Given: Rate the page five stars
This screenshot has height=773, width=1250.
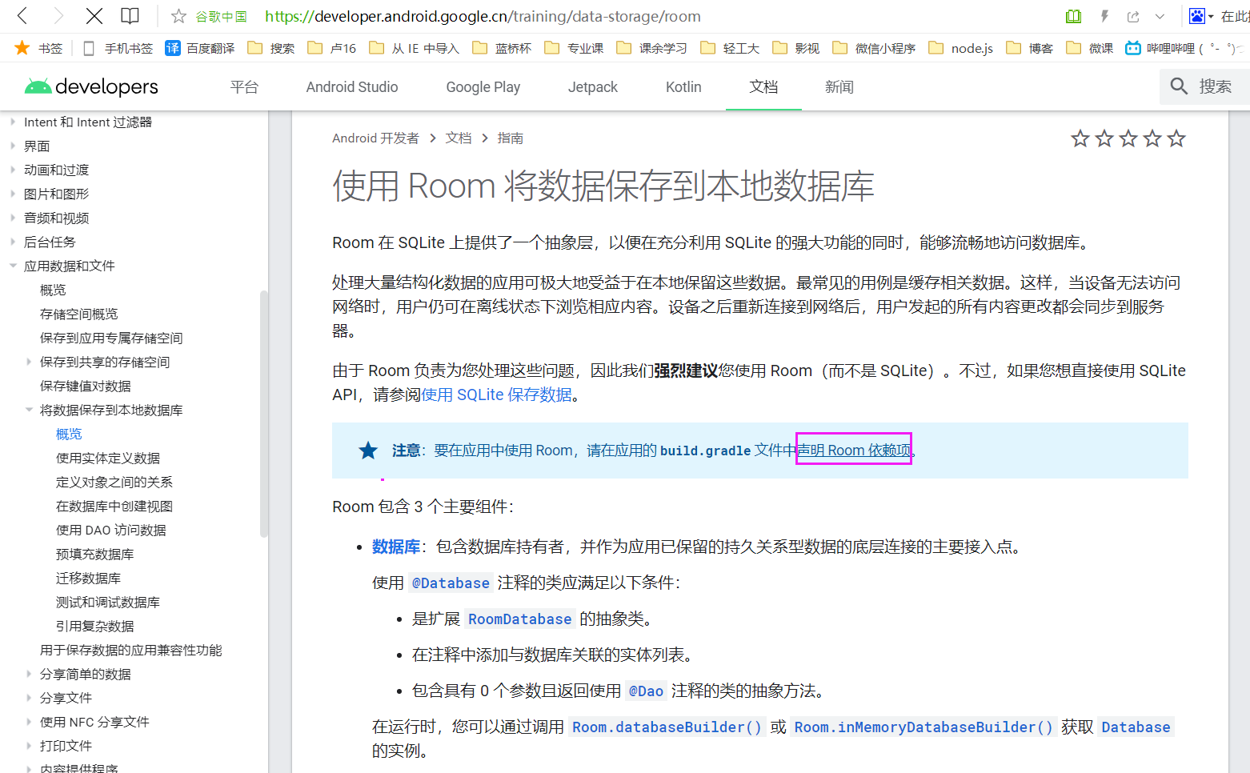Looking at the screenshot, I should tap(1176, 138).
